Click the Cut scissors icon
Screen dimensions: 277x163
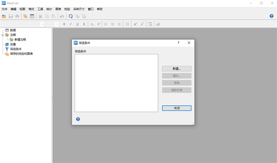pos(40,17)
